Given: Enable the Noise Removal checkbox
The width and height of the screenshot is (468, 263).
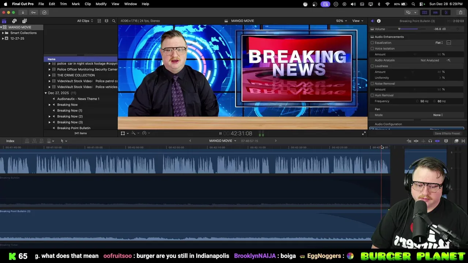Looking at the screenshot, I should (372, 84).
